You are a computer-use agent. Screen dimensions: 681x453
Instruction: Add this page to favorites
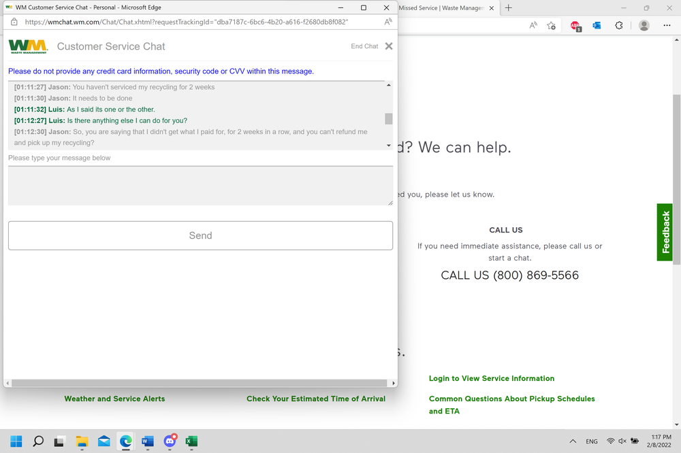point(552,26)
